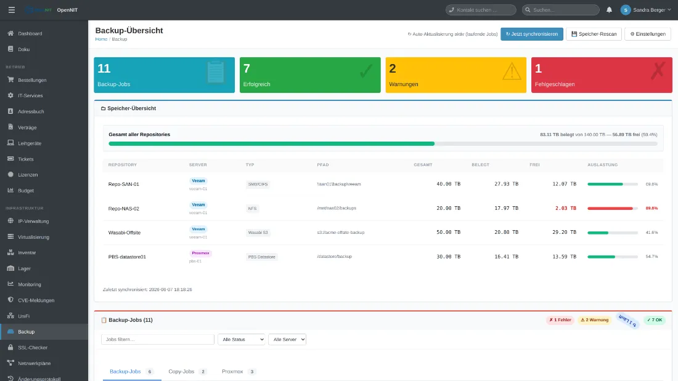Filter by the 1 Fehler badge
The height and width of the screenshot is (381, 678).
(560, 320)
